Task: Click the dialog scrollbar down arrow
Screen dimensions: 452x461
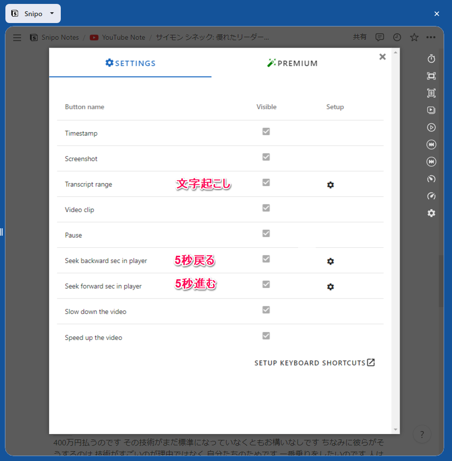Action: click(x=396, y=430)
